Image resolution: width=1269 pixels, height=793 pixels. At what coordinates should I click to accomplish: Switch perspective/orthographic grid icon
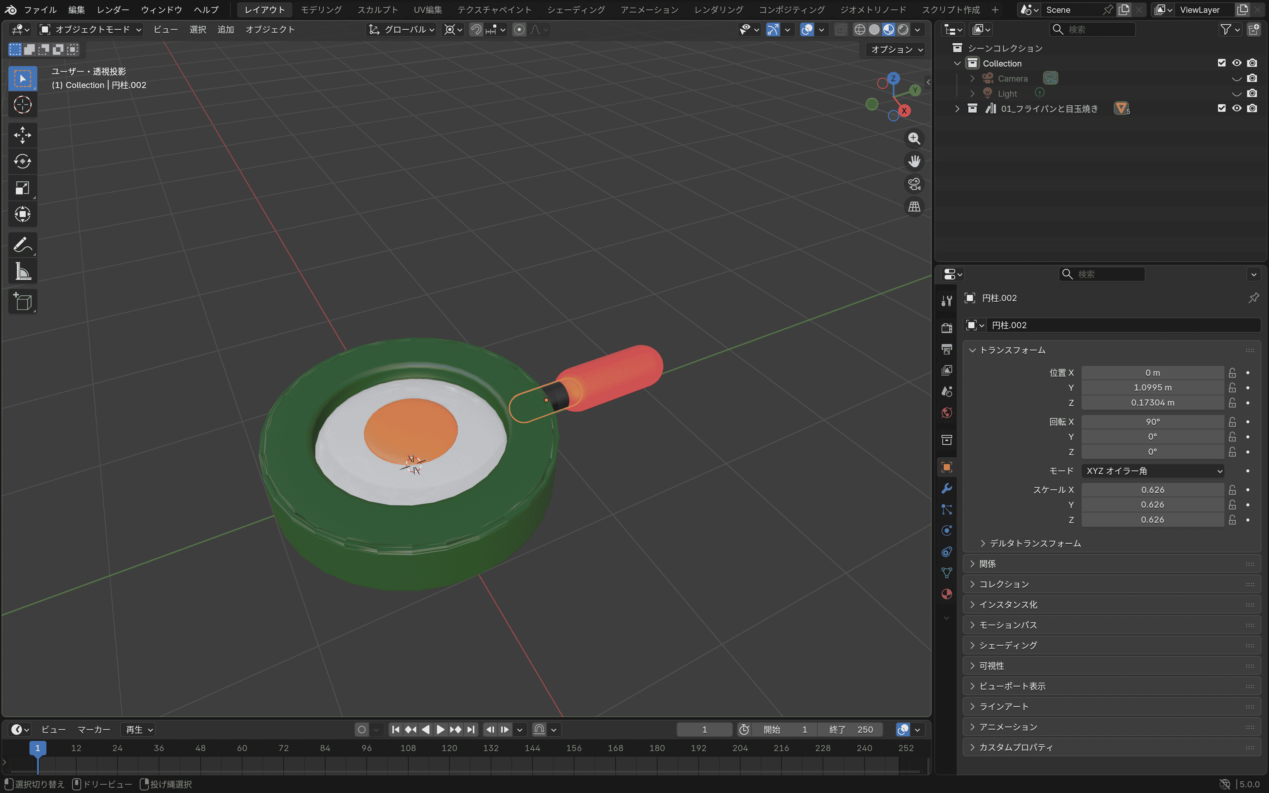(914, 207)
